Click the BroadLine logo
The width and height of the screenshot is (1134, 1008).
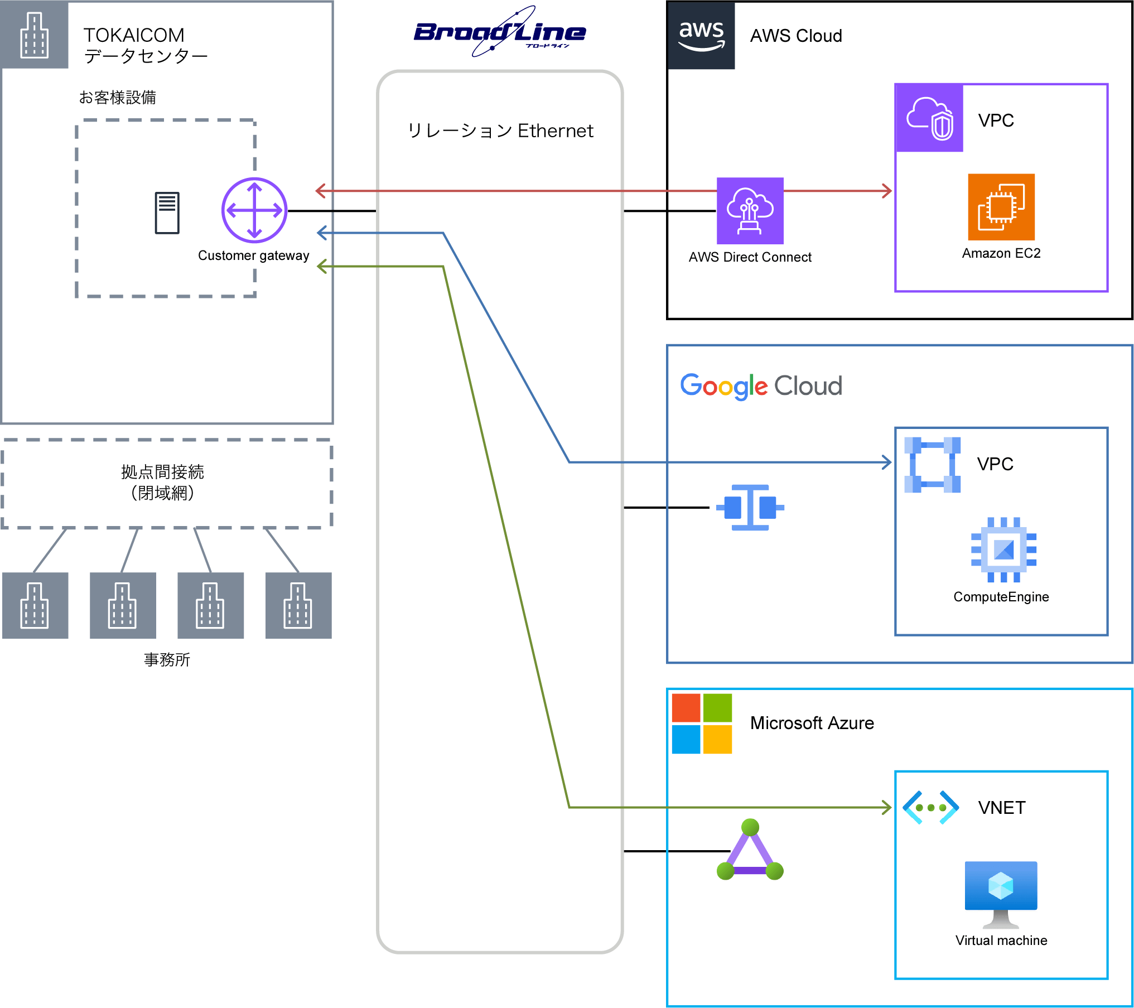pos(499,32)
